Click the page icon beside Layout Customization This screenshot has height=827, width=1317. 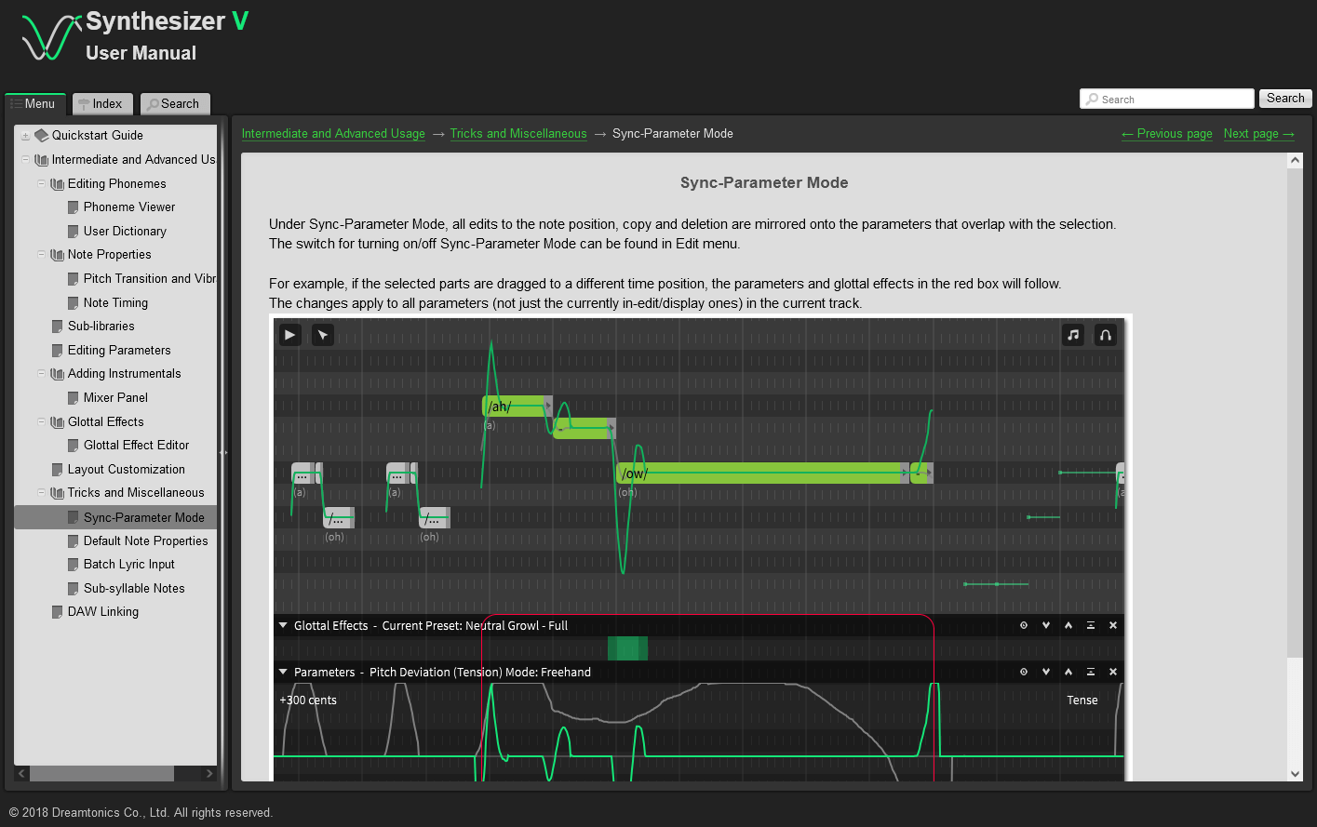pos(58,470)
